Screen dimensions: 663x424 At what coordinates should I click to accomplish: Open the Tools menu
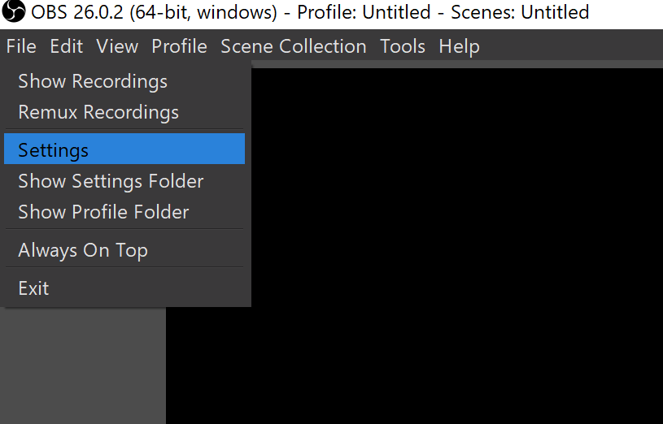pos(403,46)
